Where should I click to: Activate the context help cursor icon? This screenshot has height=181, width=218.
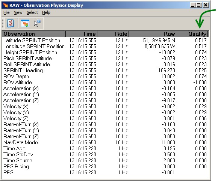37,23
